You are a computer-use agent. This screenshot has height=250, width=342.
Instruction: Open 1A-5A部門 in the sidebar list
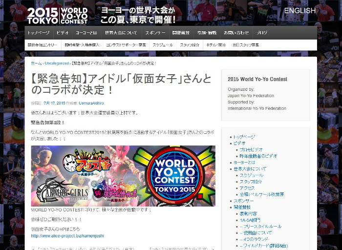click(x=250, y=220)
